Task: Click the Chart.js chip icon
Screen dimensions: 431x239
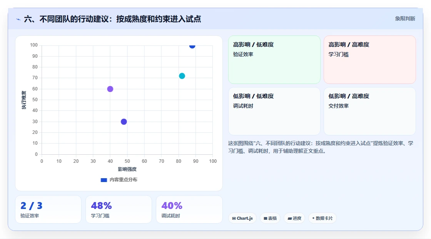Action: tap(234, 218)
